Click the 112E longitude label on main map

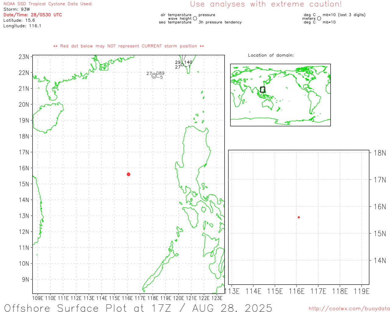click(x=76, y=298)
